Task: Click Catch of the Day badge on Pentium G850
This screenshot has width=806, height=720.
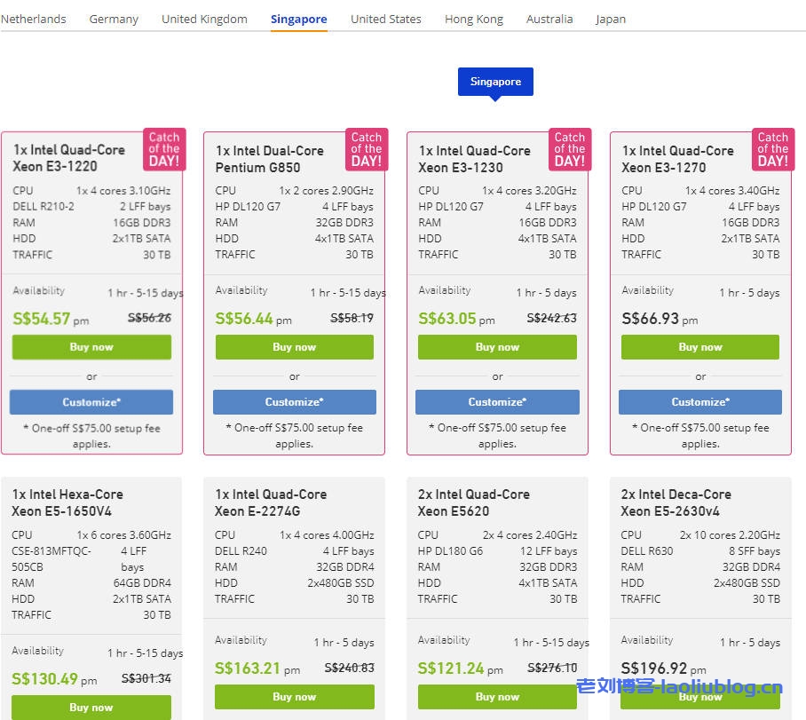Action: [366, 149]
